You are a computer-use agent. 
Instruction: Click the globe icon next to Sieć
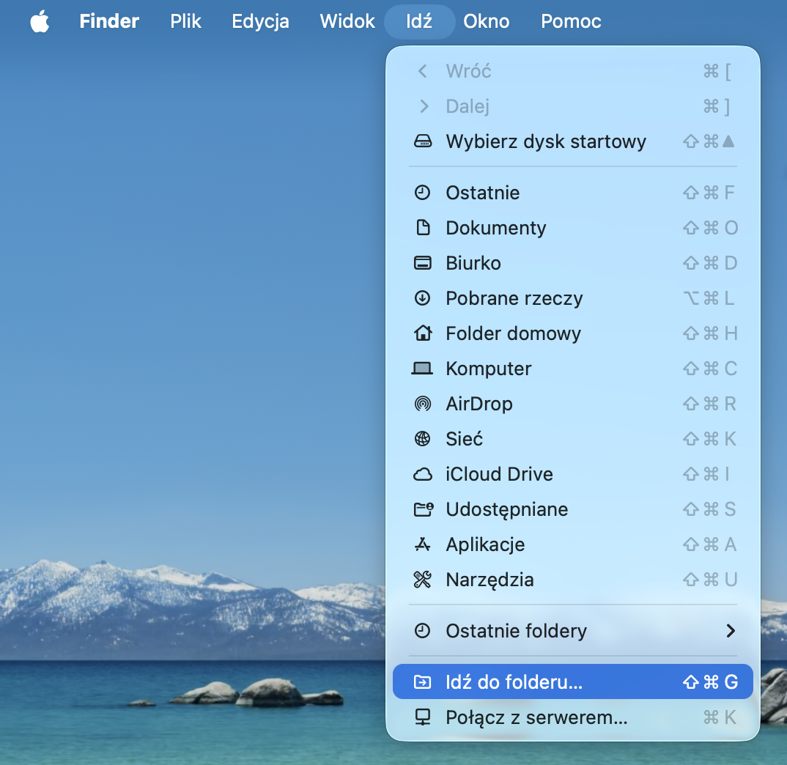coord(423,439)
